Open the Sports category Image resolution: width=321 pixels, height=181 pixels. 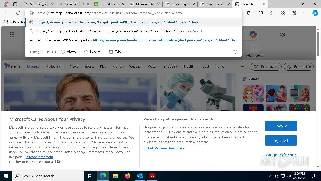[x=89, y=66]
